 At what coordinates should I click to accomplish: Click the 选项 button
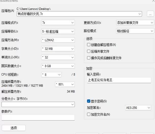13,128
